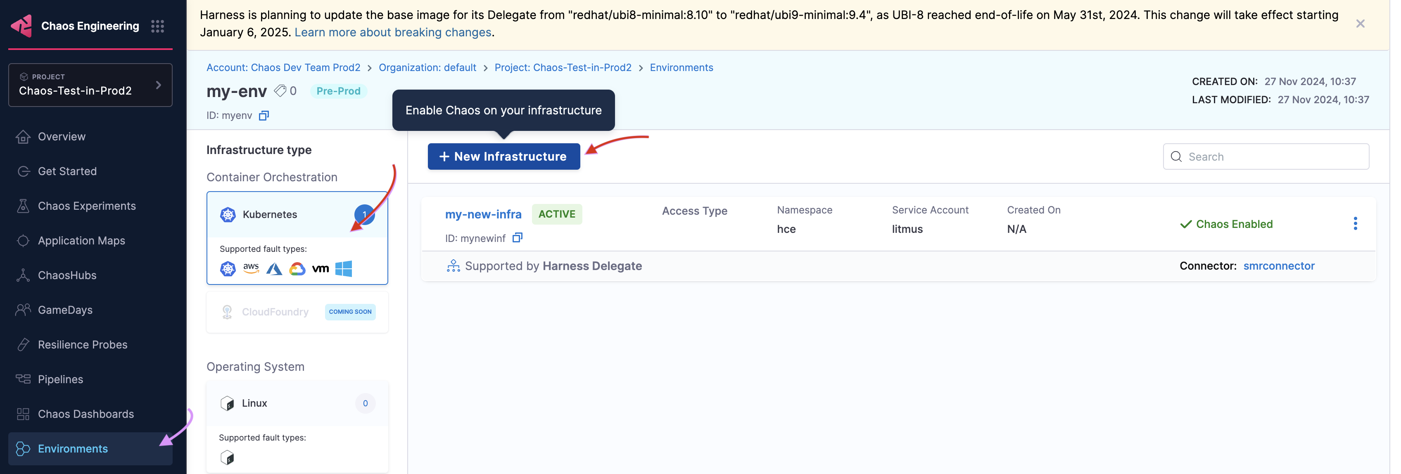Image resolution: width=1401 pixels, height=474 pixels.
Task: Open Learn more about breaking changes link
Action: click(393, 33)
